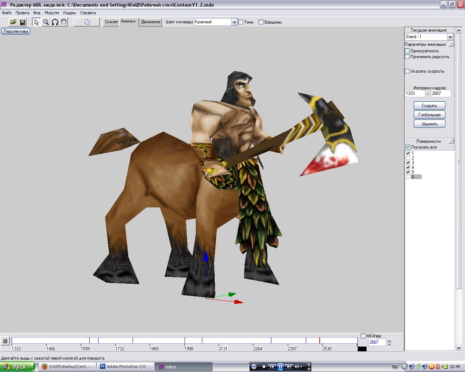
Task: Open the Справка menu
Action: (88, 13)
